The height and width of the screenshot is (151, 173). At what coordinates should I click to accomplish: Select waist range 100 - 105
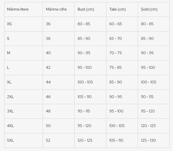click(117, 126)
